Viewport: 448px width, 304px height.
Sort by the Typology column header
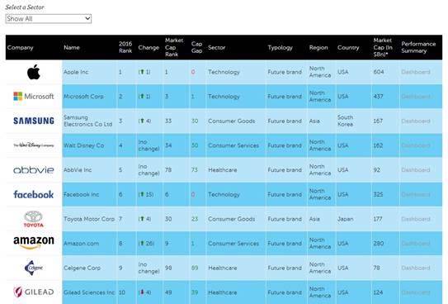click(280, 47)
